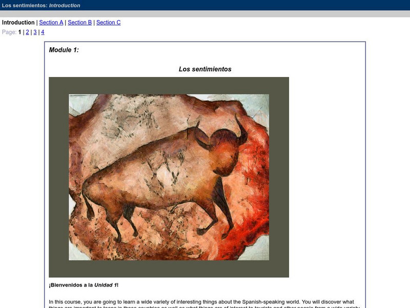Open page 3 of the introduction

[x=35, y=32]
